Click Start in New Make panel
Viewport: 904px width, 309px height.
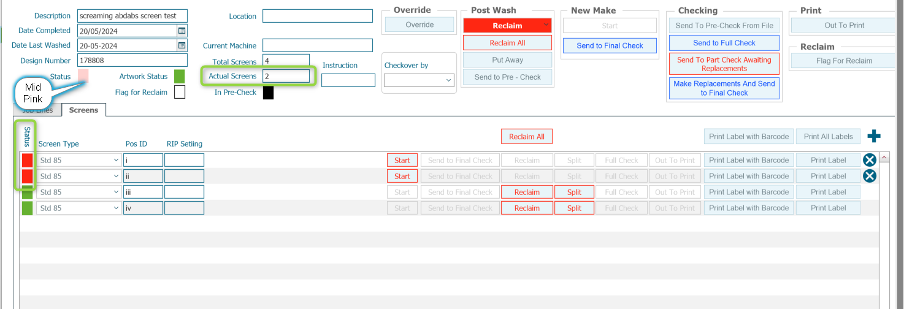[610, 26]
